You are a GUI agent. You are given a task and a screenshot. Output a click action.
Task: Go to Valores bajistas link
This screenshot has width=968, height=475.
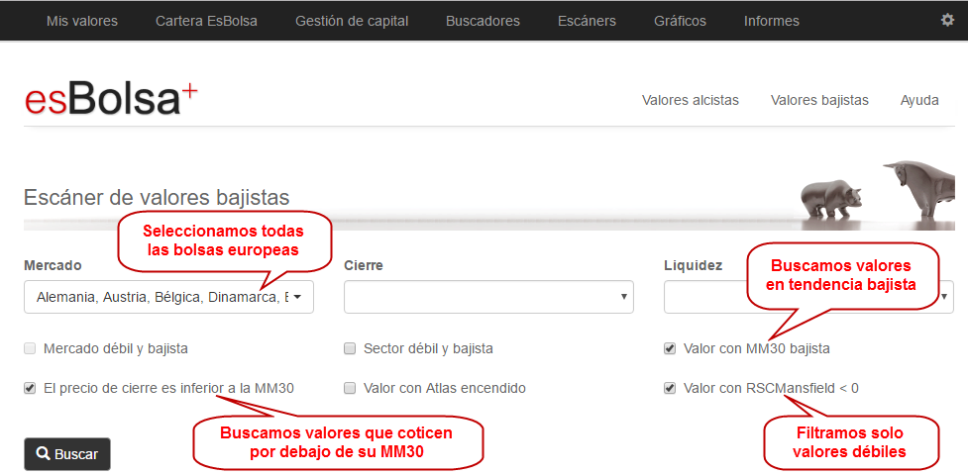819,100
